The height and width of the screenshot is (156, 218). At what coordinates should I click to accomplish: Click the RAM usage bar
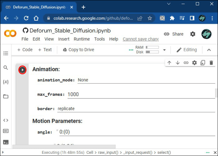pos(152,47)
